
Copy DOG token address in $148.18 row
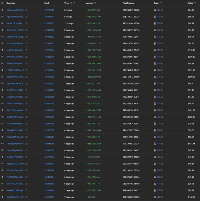162,197
